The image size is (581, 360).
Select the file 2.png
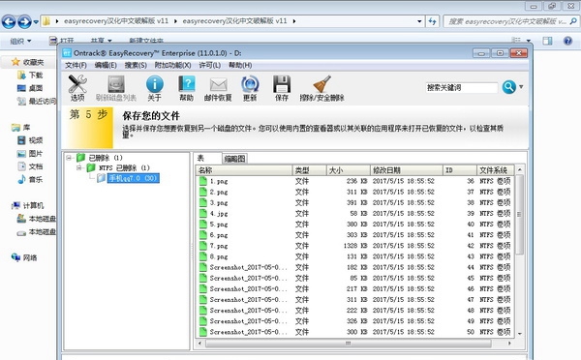pos(219,192)
